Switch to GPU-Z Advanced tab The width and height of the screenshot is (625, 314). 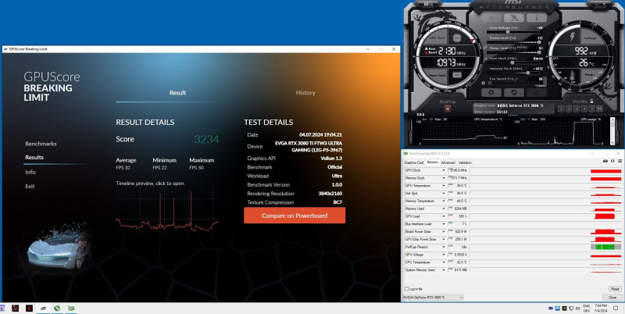point(448,162)
